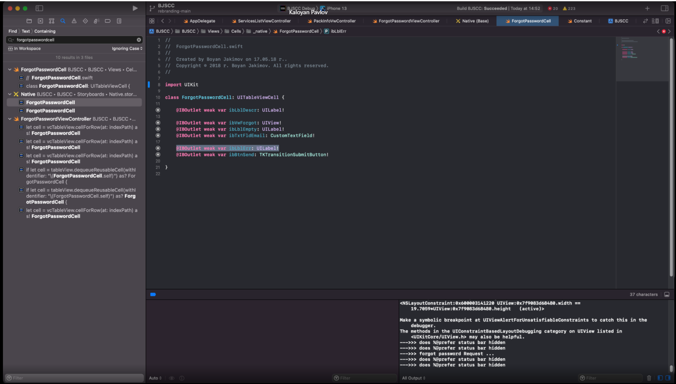Click the code minimap on the right
Image resolution: width=676 pixels, height=384 pixels.
[x=642, y=58]
